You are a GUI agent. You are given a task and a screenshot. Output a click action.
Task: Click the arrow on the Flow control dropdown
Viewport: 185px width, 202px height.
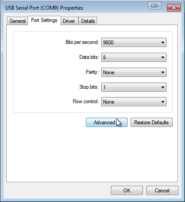coord(163,102)
